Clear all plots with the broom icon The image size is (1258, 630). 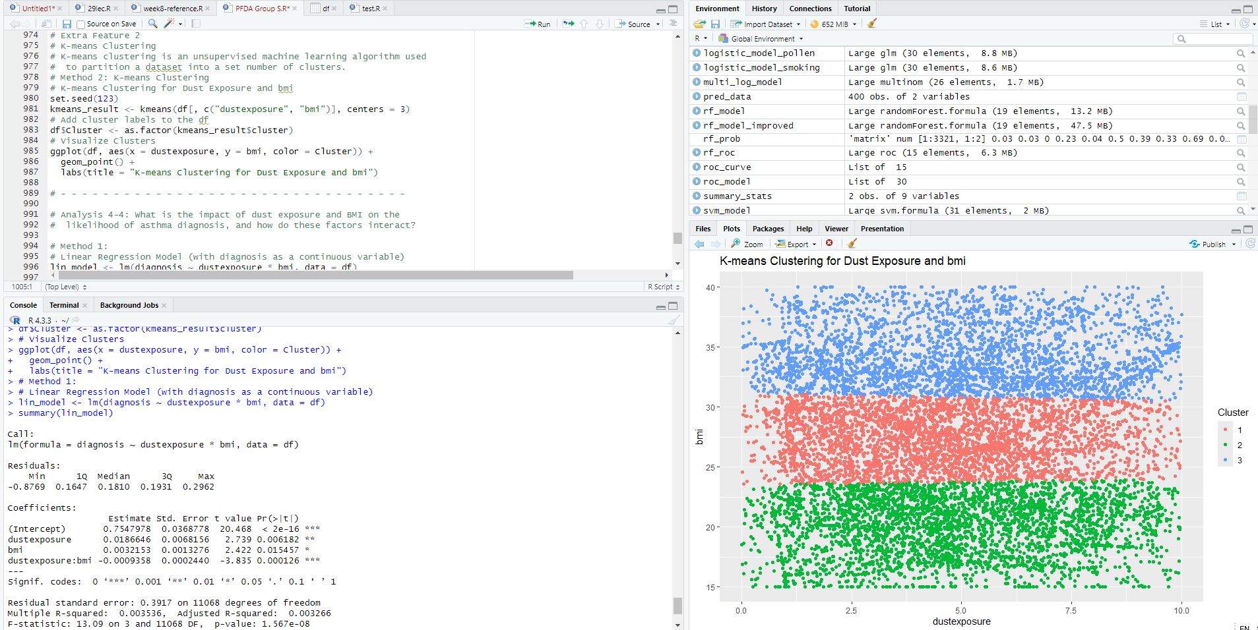(x=852, y=244)
